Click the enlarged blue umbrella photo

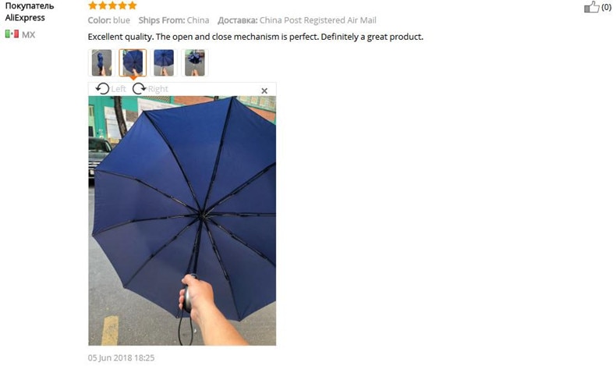click(x=182, y=221)
